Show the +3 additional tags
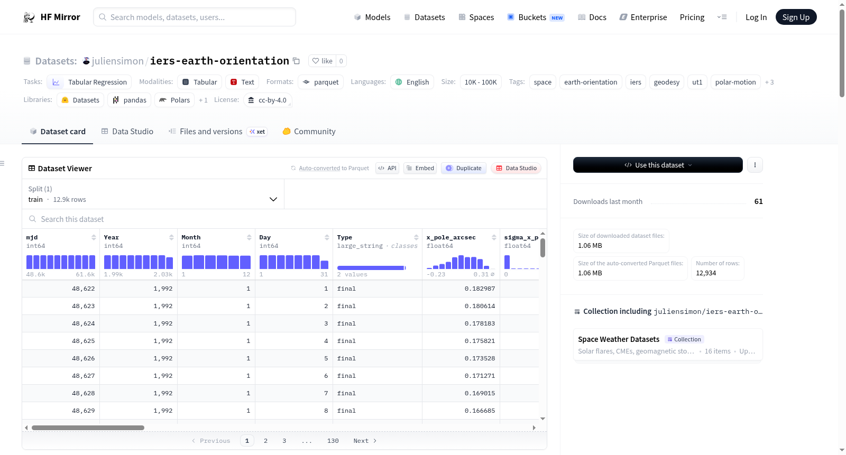This screenshot has width=846, height=455. click(769, 82)
